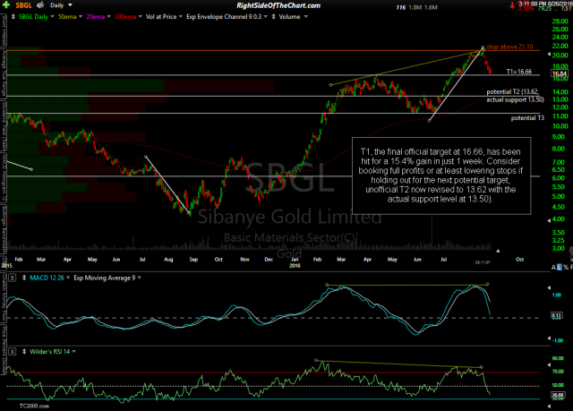
Task: Click the TC2000.com label
Action: click(34, 406)
